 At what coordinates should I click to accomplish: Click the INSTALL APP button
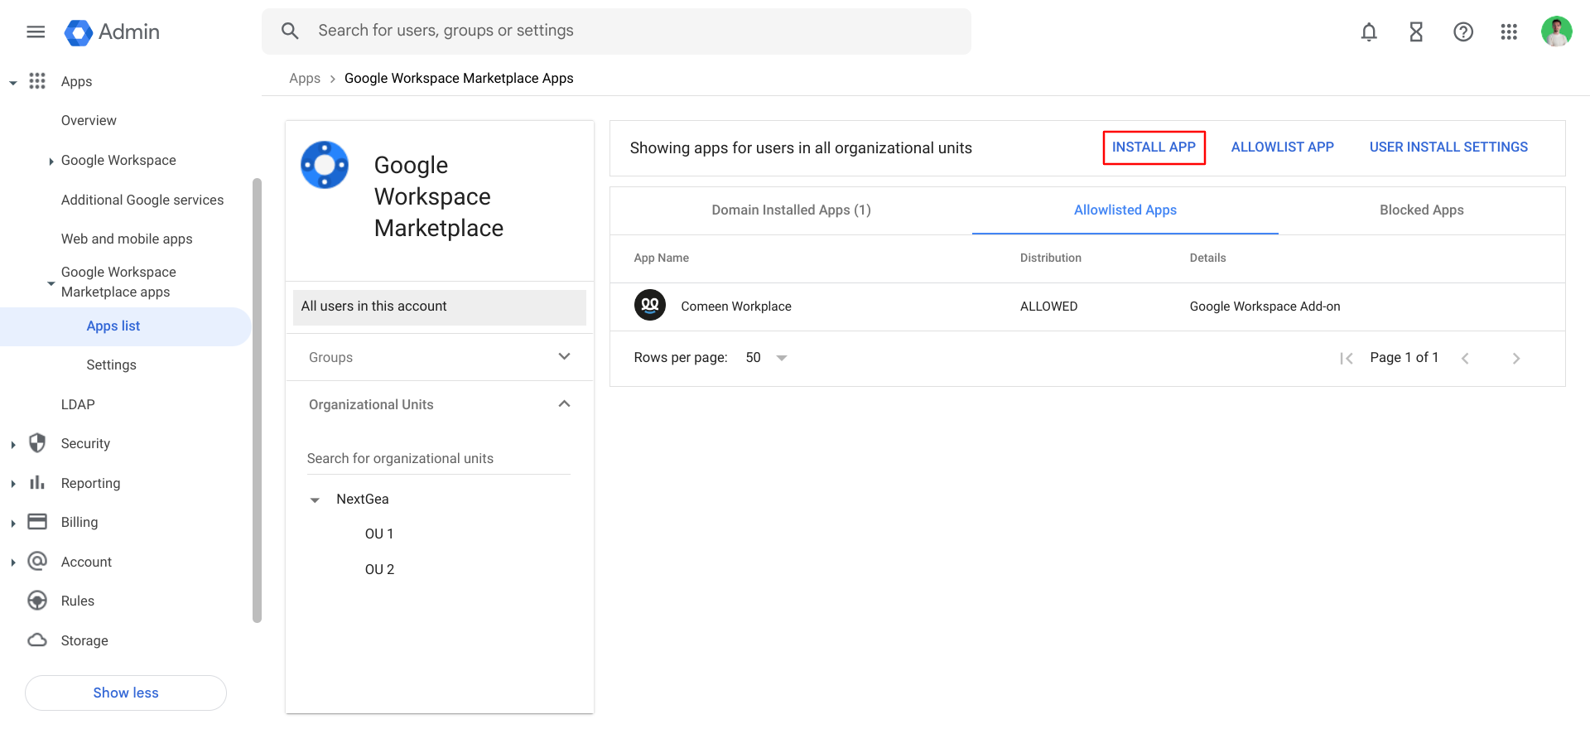(x=1154, y=147)
